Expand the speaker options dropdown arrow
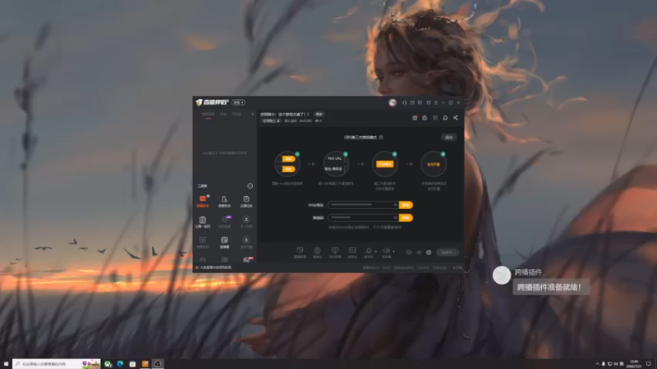The image size is (657, 369). (393, 252)
